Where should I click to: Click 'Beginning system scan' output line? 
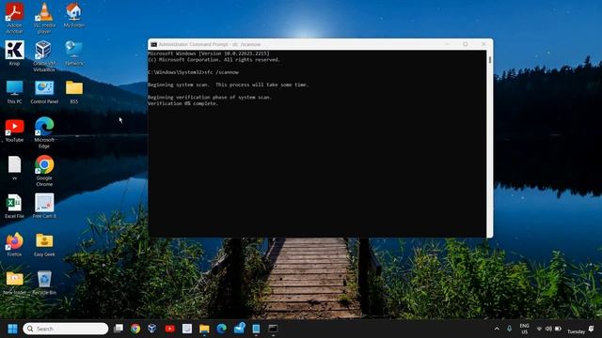click(x=228, y=84)
